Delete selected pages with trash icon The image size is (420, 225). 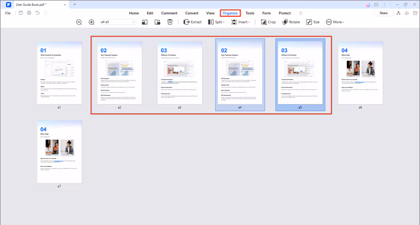[x=170, y=22]
